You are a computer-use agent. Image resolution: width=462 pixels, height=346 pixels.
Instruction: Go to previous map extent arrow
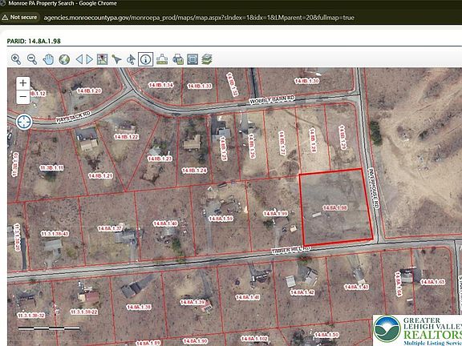click(x=79, y=59)
